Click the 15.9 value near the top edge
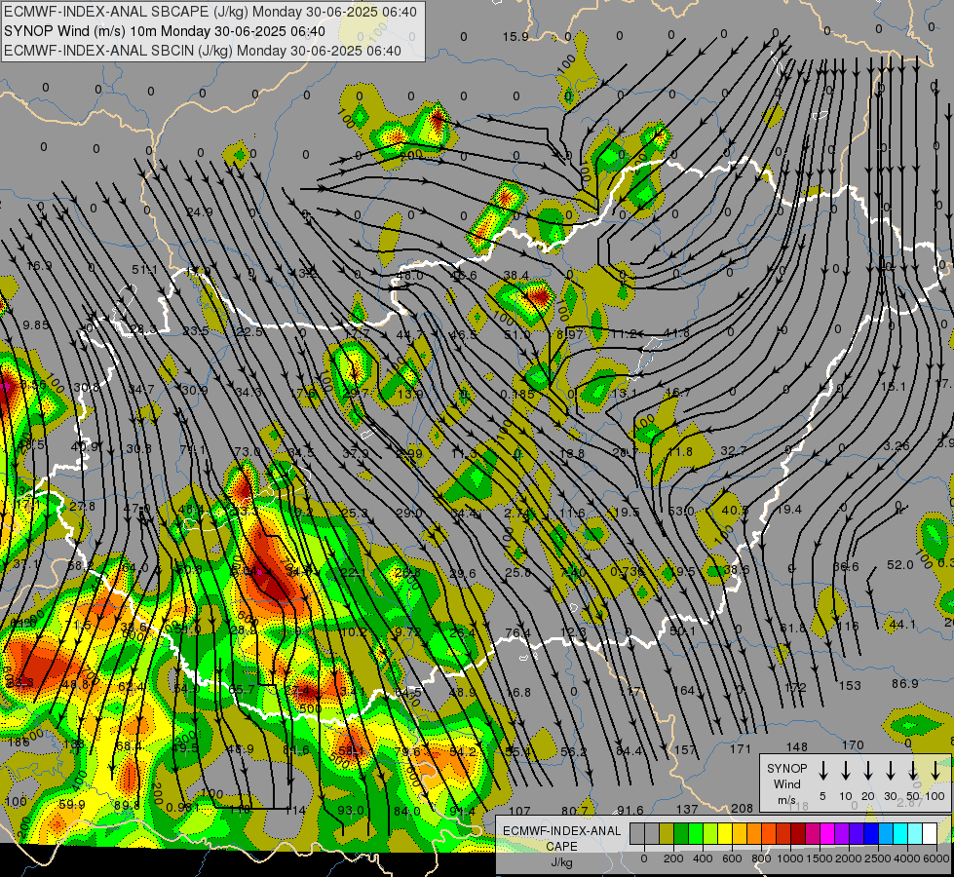 515,36
